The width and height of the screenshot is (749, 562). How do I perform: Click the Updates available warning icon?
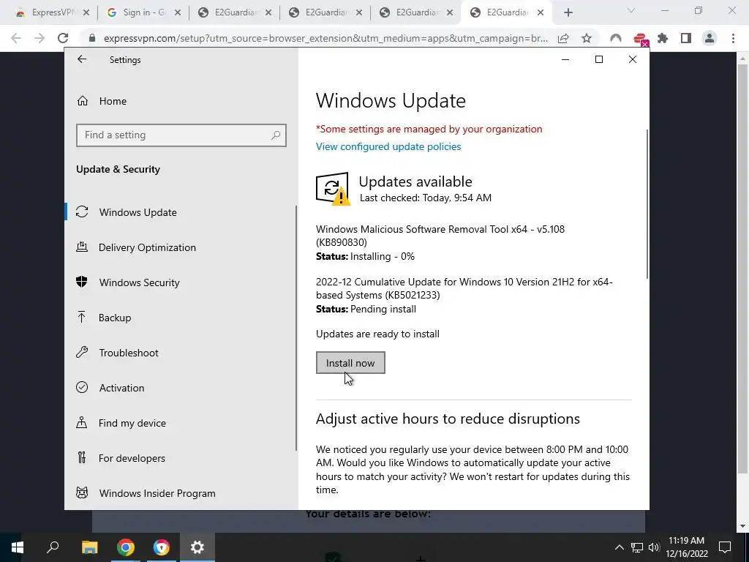[x=333, y=189]
